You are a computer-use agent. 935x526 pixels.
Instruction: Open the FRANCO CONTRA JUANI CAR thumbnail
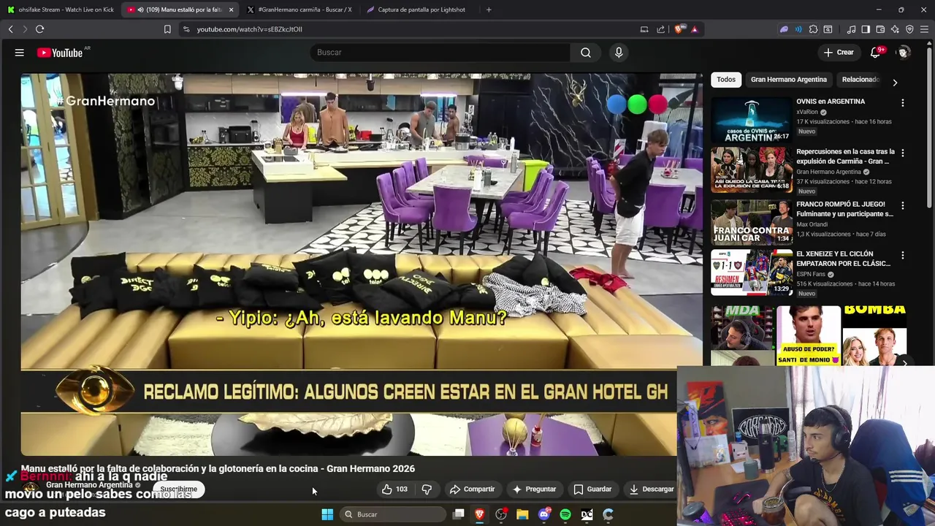click(x=751, y=222)
